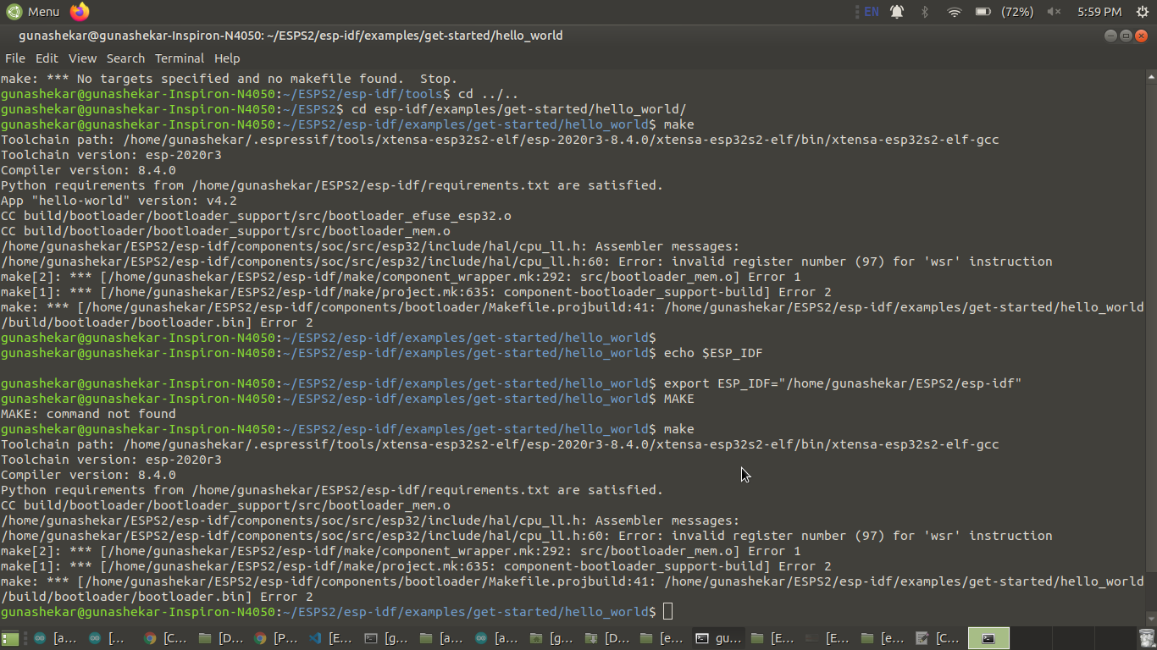Image resolution: width=1157 pixels, height=650 pixels.
Task: Launch Firefox from the top panel
Action: tap(80, 12)
